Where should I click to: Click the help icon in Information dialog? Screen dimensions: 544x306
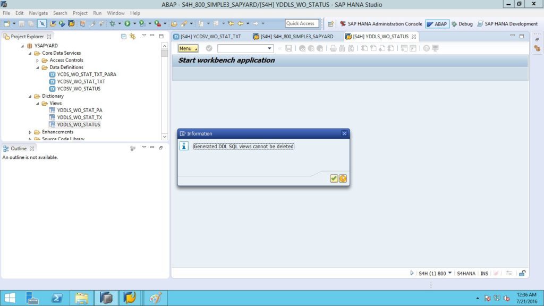343,178
